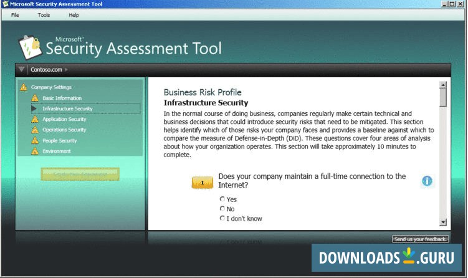Screen dimensions: 468x278
Task: Click the warning icon beside Environment
Action: (35, 151)
